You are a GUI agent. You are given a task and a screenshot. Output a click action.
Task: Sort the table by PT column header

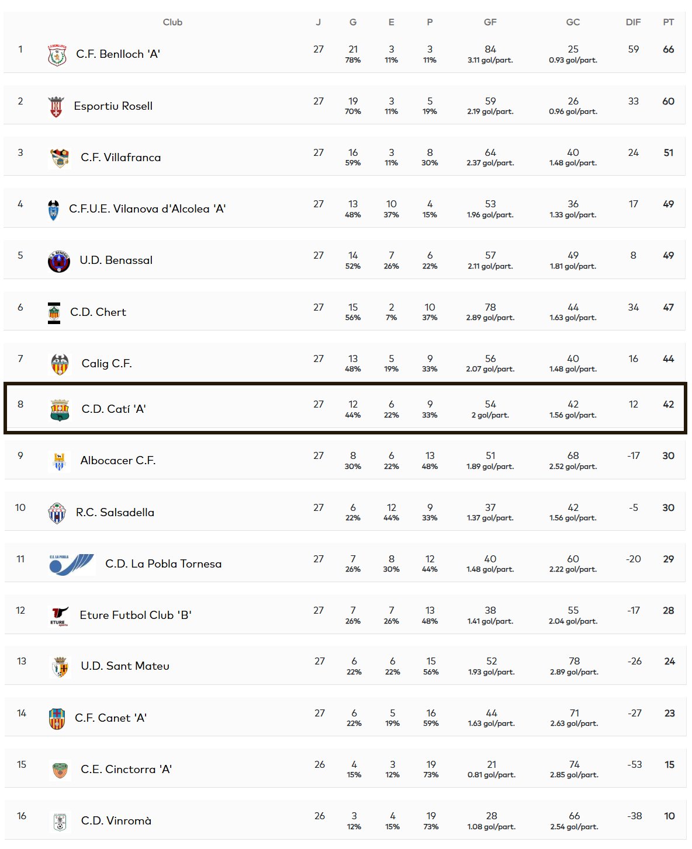669,22
